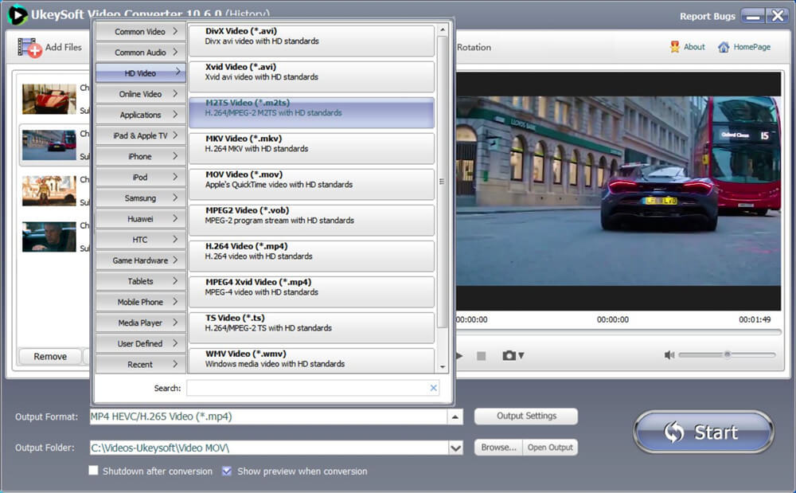796x493 pixels.
Task: Open the Online Video category
Action: (x=141, y=94)
